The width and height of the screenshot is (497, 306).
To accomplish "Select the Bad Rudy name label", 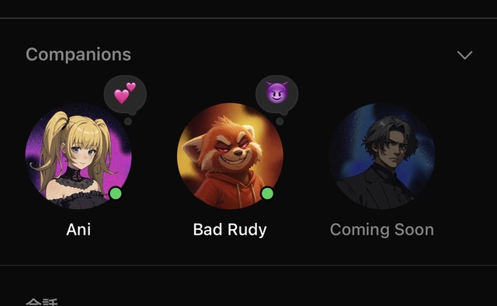I will (x=230, y=230).
